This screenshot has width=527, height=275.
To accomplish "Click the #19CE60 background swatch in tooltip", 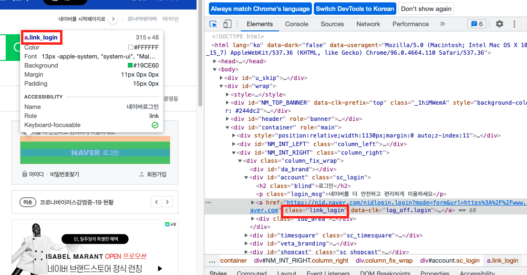I will coord(130,65).
